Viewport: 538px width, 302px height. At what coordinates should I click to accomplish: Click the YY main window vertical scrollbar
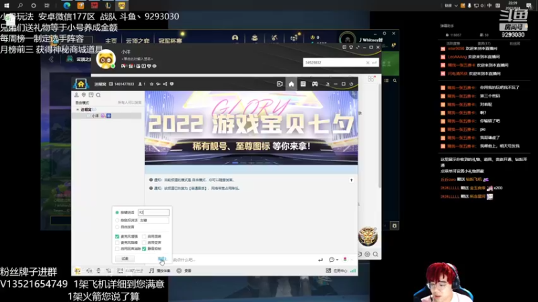pos(379,137)
